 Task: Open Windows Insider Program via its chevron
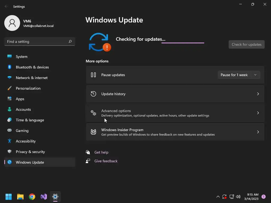pyautogui.click(x=258, y=132)
